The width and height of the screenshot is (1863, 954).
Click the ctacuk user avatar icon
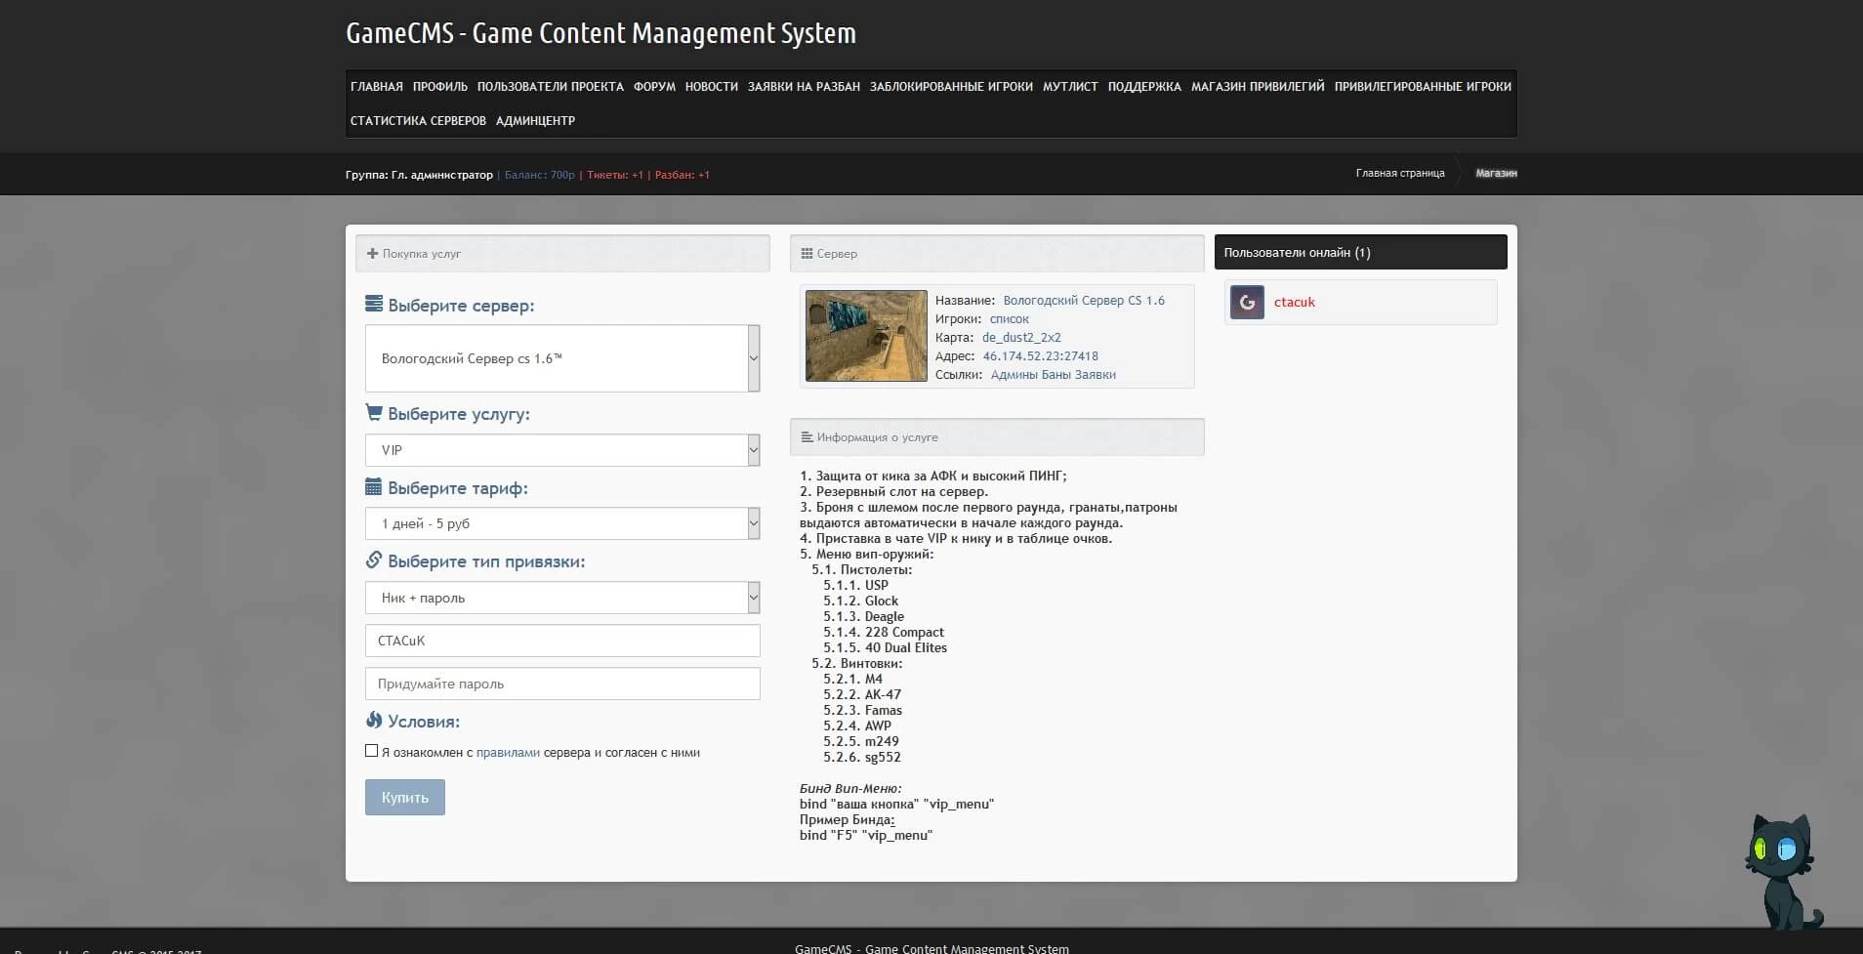(1247, 303)
